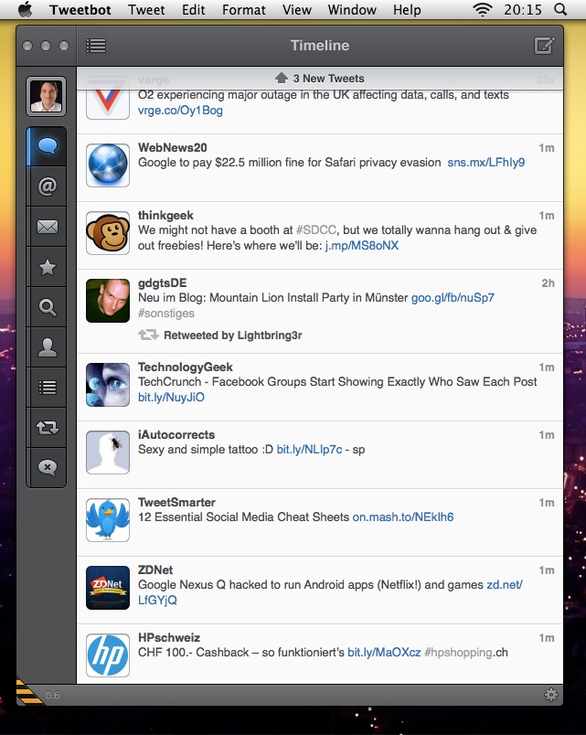
Task: Open the Lists tab in sidebar
Action: point(47,388)
